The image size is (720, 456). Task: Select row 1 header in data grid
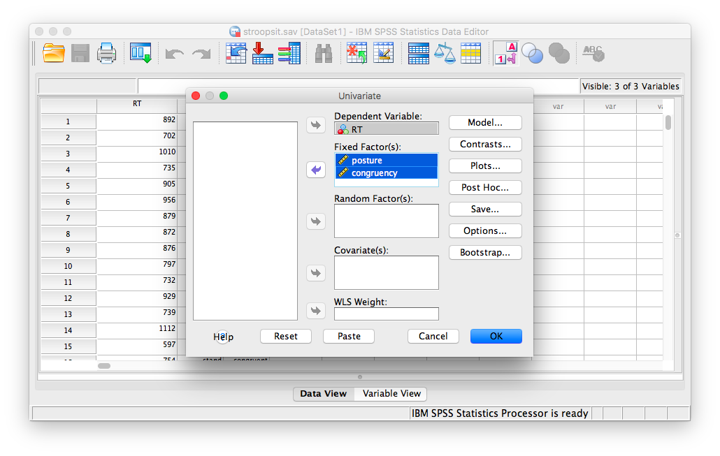pos(68,122)
